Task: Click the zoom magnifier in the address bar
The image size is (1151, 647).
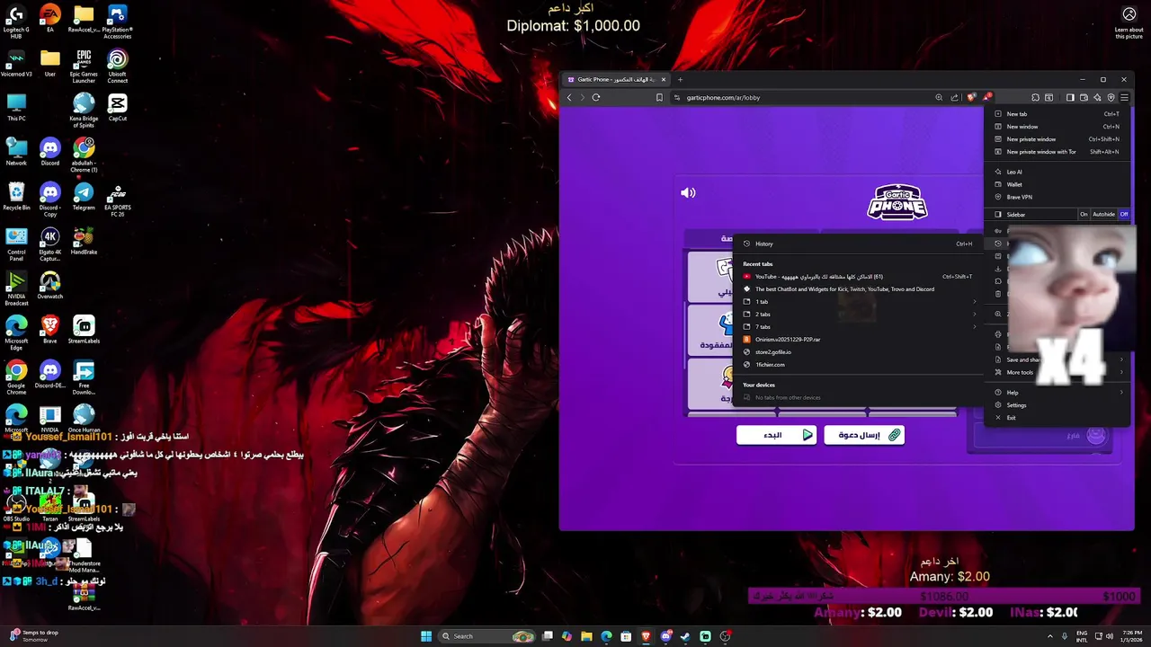Action: pos(939,97)
